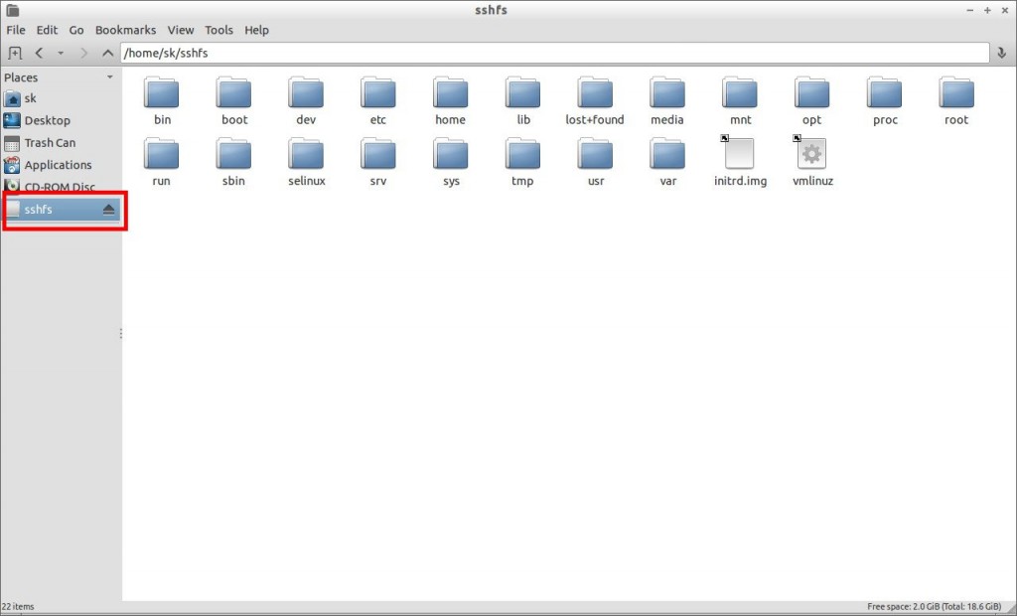
Task: Select the lost+found folder
Action: click(594, 101)
